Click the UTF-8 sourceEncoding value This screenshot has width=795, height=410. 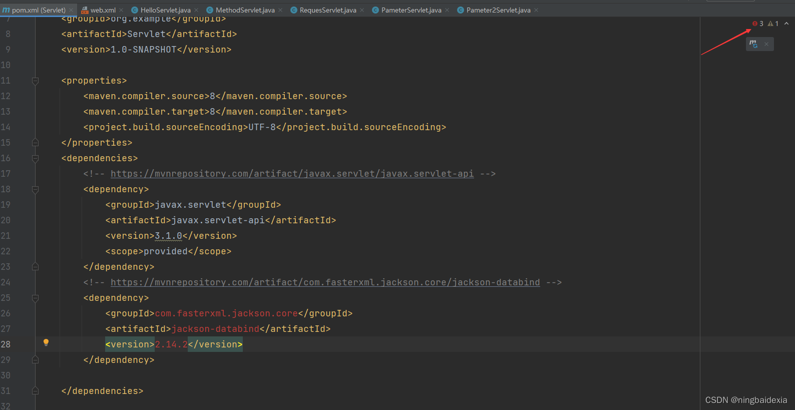[x=262, y=127]
